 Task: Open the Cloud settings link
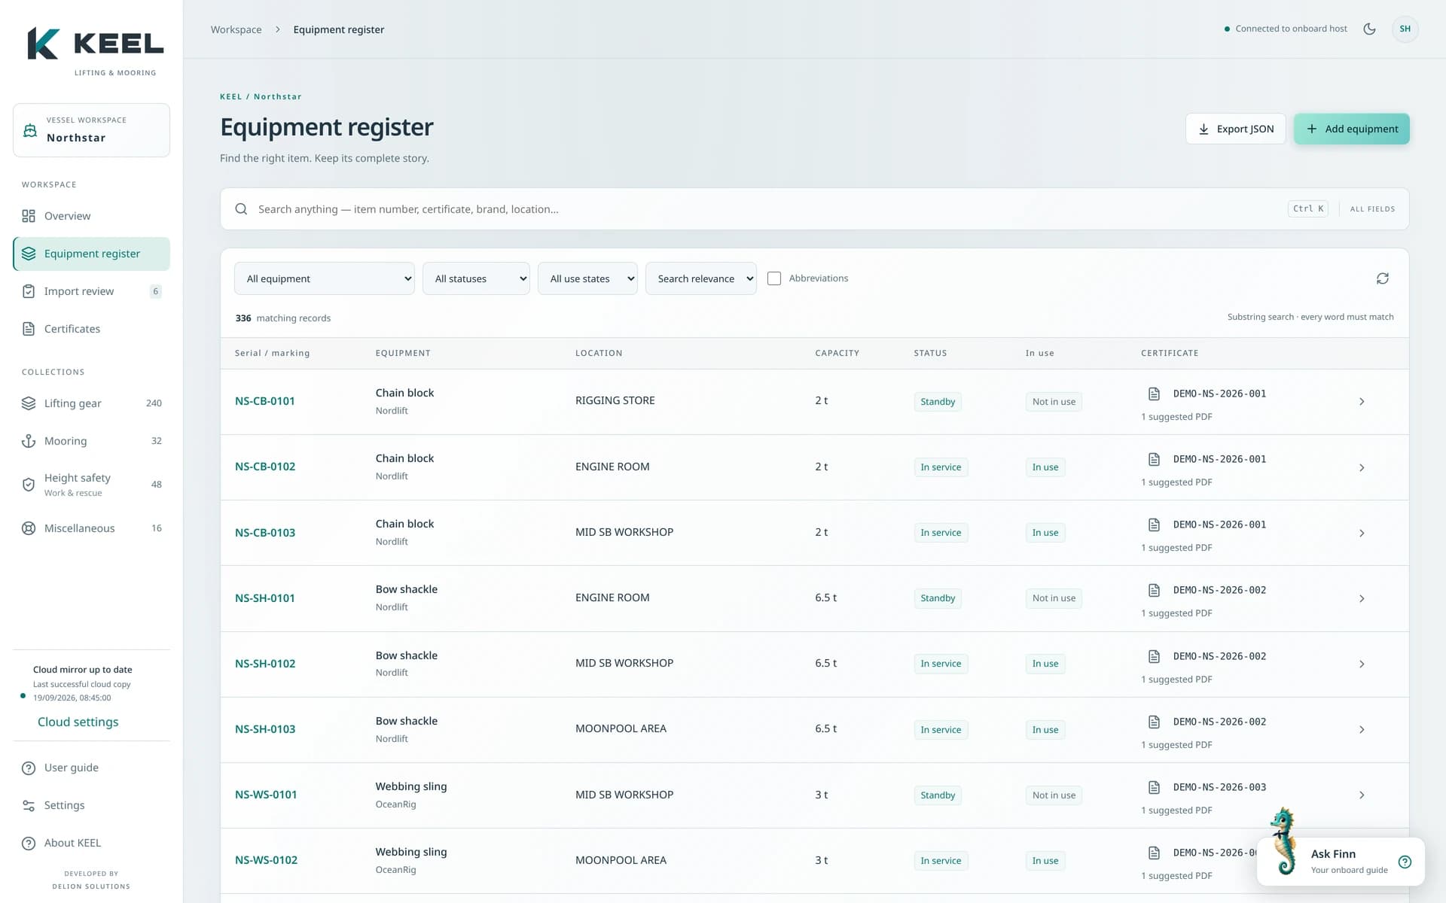78,722
